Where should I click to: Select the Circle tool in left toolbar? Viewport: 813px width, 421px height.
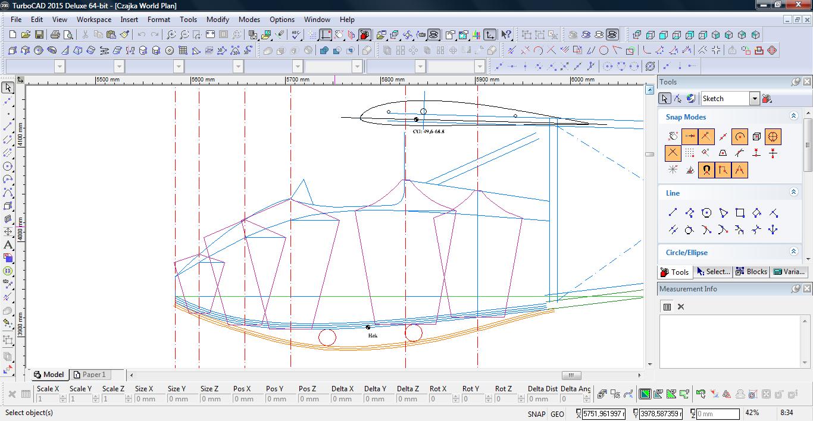pos(8,166)
